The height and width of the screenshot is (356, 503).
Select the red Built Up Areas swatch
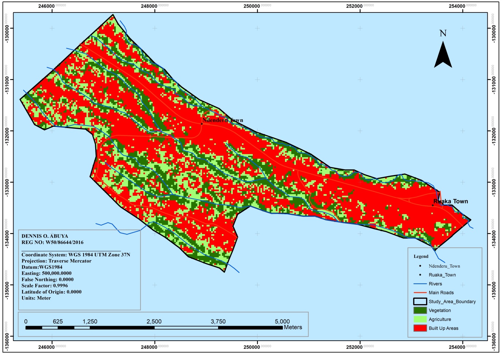pyautogui.click(x=420, y=328)
